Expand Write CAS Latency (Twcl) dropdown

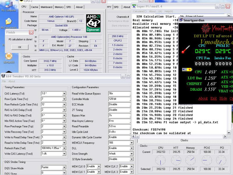pos(64,154)
